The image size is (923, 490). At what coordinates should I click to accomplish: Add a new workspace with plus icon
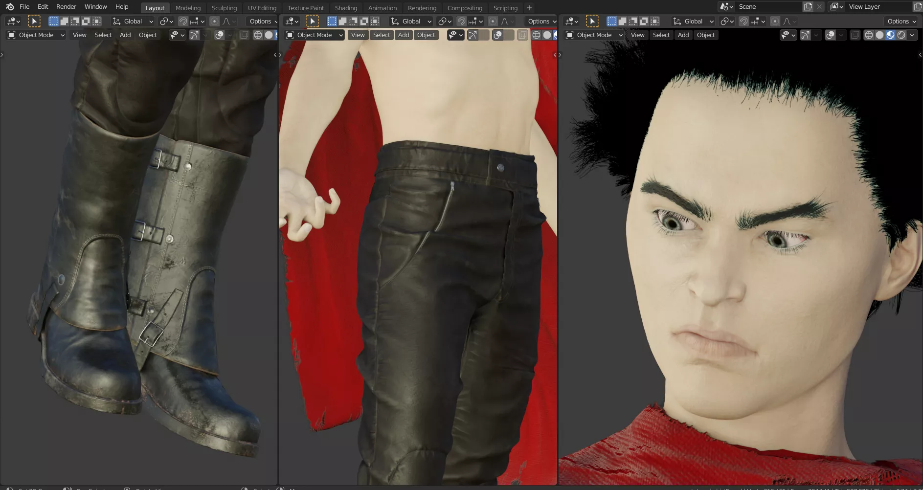coord(529,8)
